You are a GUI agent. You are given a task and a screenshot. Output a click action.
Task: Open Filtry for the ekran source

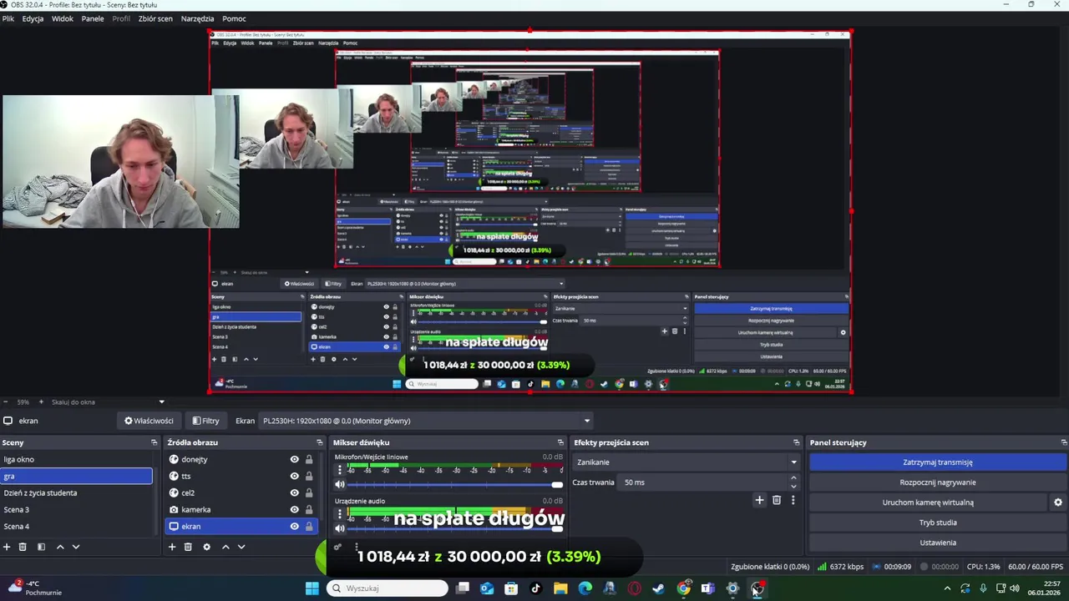pos(205,421)
